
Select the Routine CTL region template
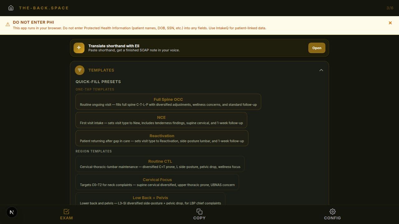[x=160, y=164]
